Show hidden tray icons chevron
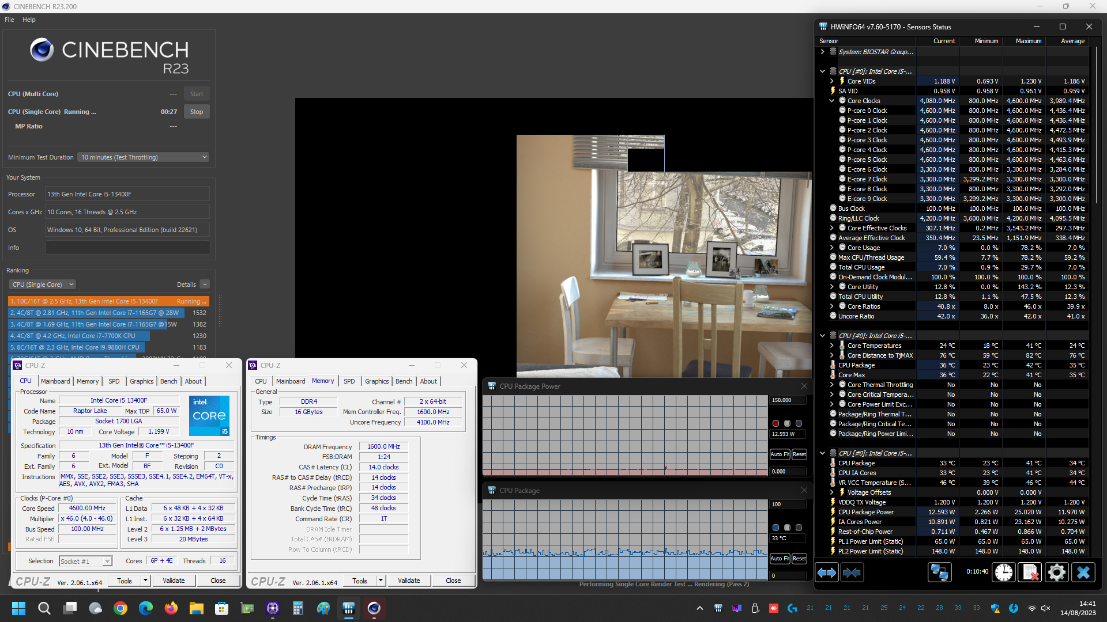1107x622 pixels. (x=699, y=608)
